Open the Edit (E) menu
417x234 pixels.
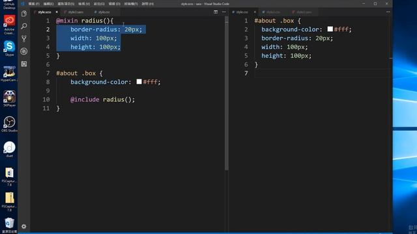pos(48,4)
